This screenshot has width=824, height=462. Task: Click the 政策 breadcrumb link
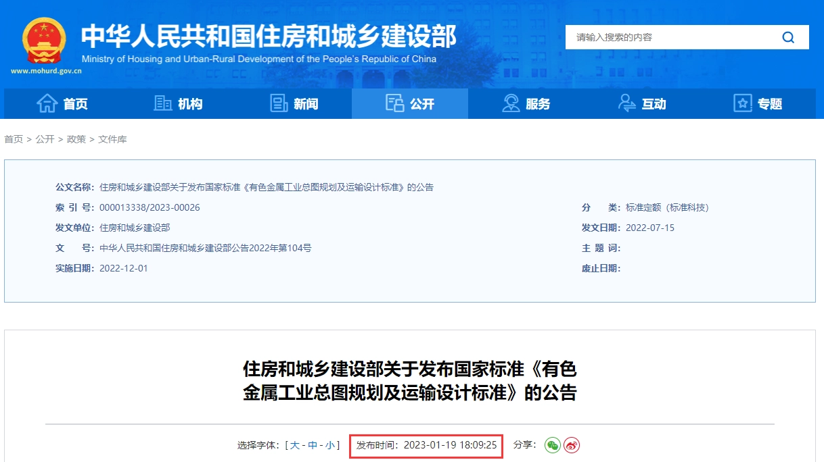(78, 139)
